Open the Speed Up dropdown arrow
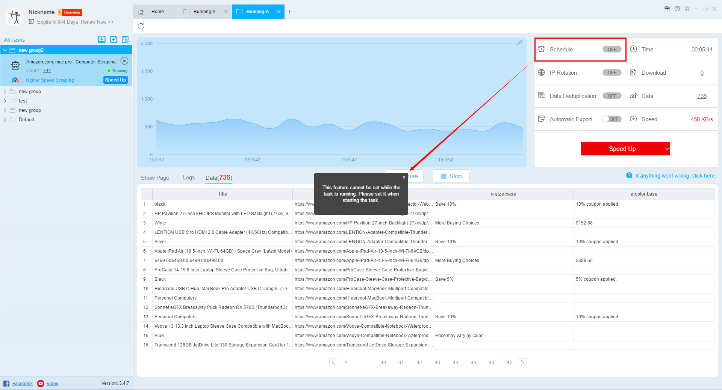This screenshot has width=722, height=390. click(667, 149)
